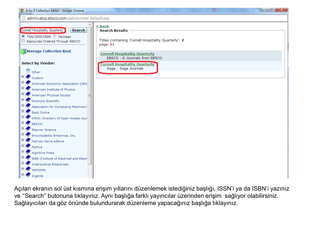Click page 1 in search results
Screen dimensions: 309x232
point(113,45)
